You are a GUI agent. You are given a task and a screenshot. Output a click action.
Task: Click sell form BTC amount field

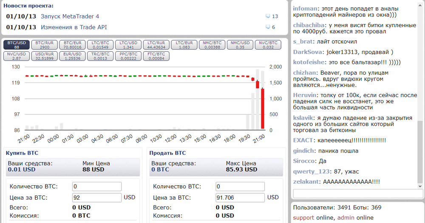click(240, 187)
